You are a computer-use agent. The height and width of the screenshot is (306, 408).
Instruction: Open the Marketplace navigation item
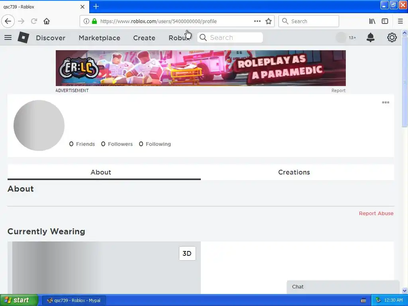pyautogui.click(x=99, y=38)
